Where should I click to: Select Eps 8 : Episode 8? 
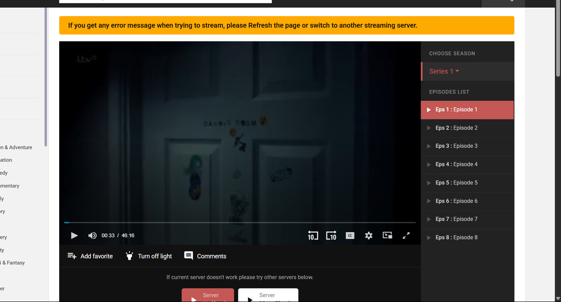point(467,238)
